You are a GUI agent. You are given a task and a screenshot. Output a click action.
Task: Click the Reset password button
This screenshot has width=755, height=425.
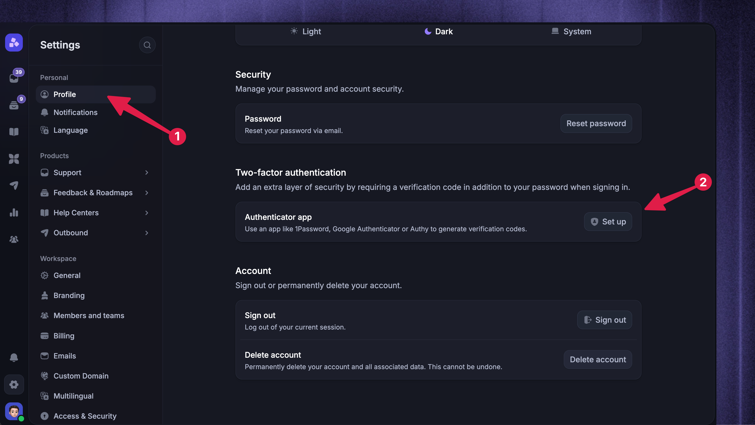click(596, 123)
